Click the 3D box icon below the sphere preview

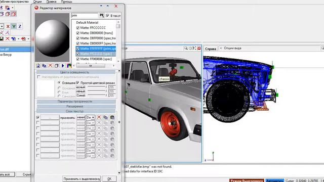point(56,66)
